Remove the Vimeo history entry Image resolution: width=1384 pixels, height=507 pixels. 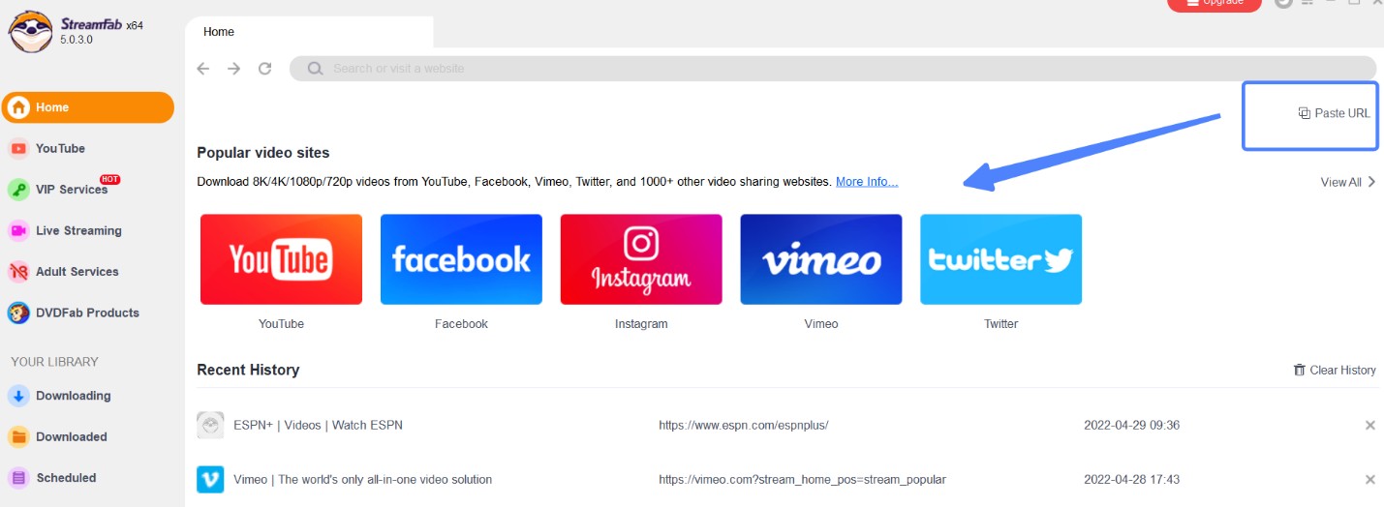coord(1369,480)
